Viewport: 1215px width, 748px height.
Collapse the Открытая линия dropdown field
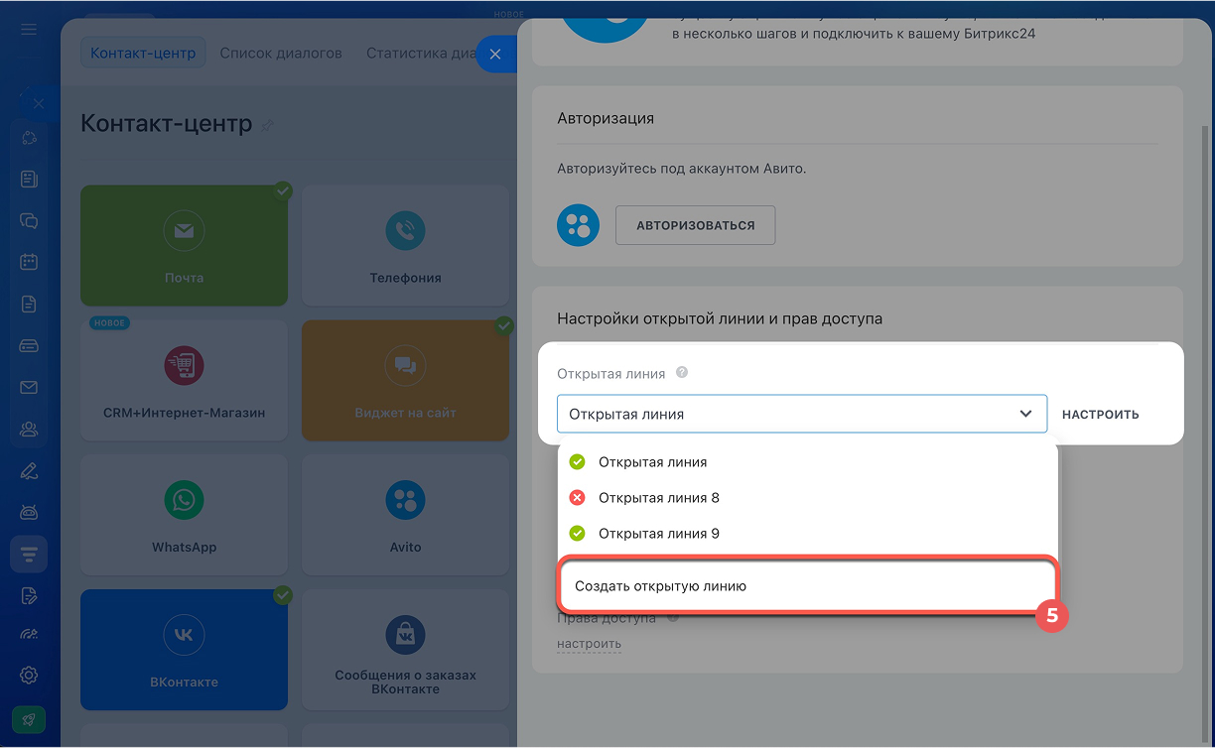click(802, 414)
